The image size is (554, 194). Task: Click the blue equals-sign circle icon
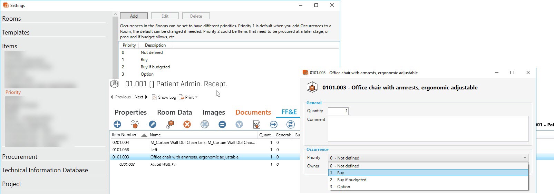[x=222, y=124]
